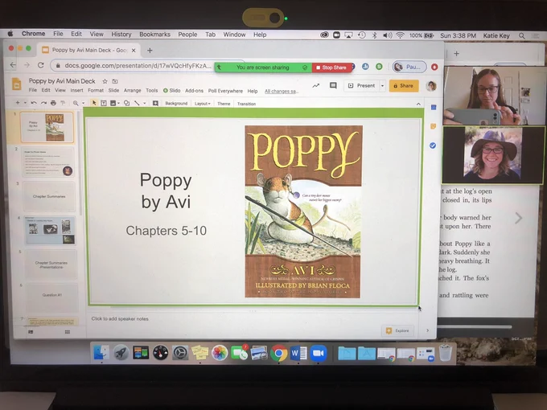Open Microsoft Word in the Dock
The image size is (547, 410).
coord(298,353)
